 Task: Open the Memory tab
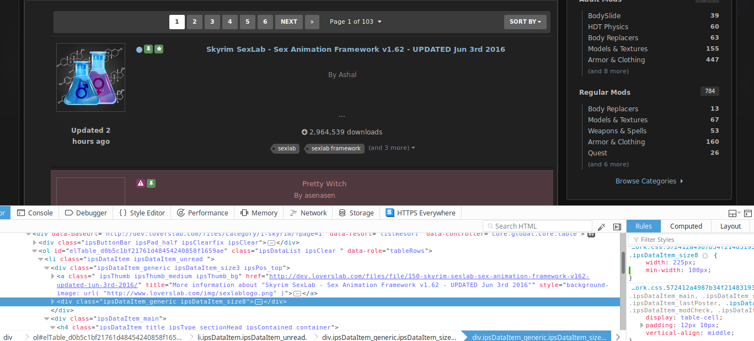click(x=259, y=213)
